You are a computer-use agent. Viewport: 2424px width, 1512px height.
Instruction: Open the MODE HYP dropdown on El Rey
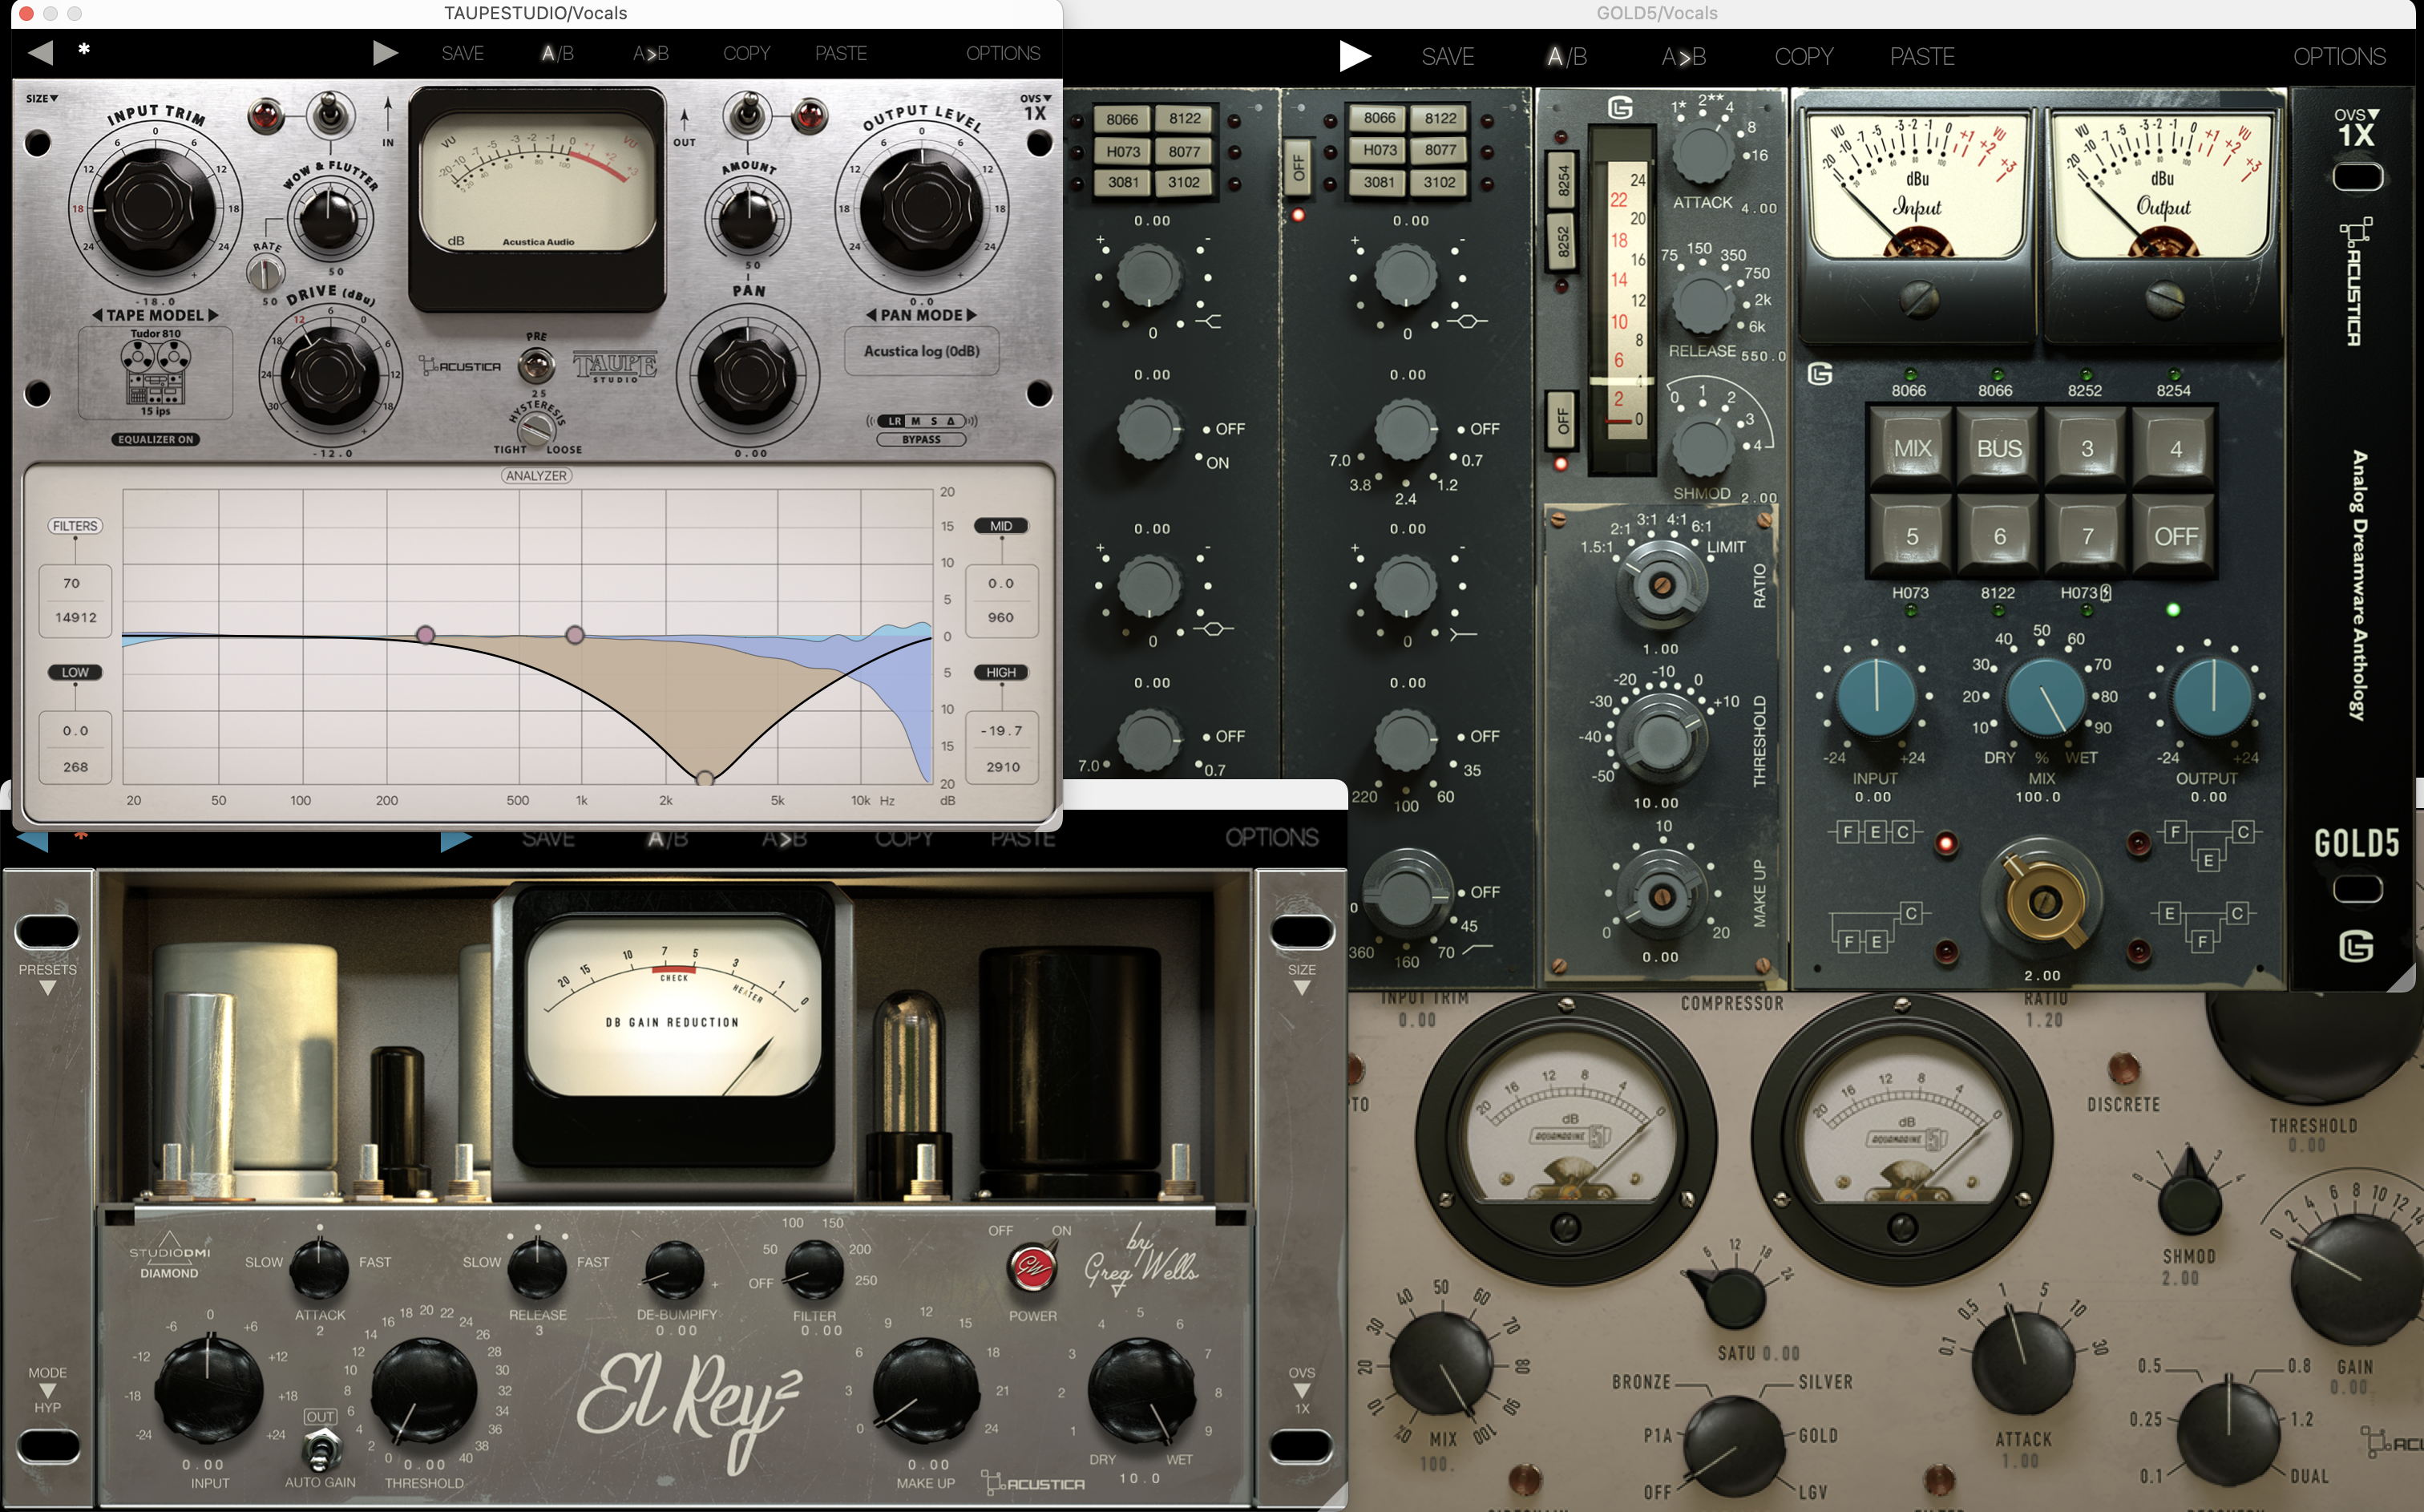47,1390
